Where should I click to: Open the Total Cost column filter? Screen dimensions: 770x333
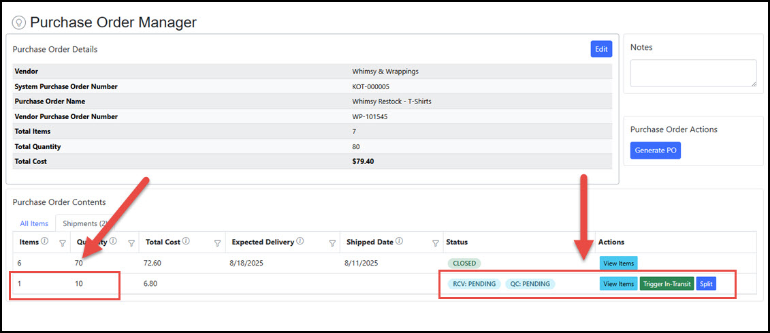click(x=218, y=242)
